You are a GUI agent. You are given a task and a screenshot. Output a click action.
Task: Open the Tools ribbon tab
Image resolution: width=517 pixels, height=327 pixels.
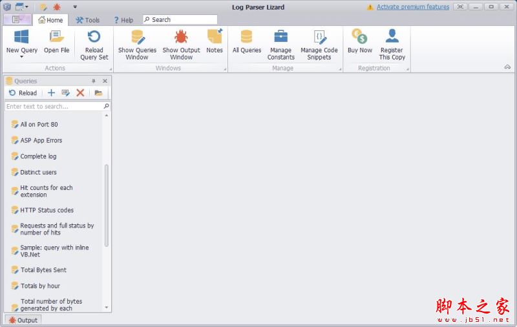pyautogui.click(x=87, y=20)
